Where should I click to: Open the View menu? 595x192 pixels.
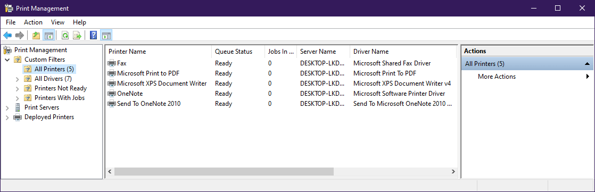(57, 22)
